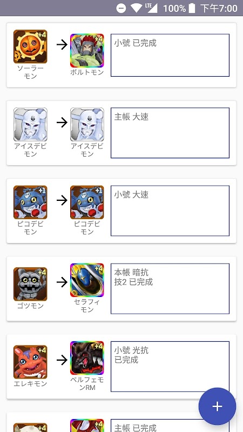Tap the Wi-Fi signal status icon
Viewport: 243px width, 432px height.
click(x=136, y=8)
